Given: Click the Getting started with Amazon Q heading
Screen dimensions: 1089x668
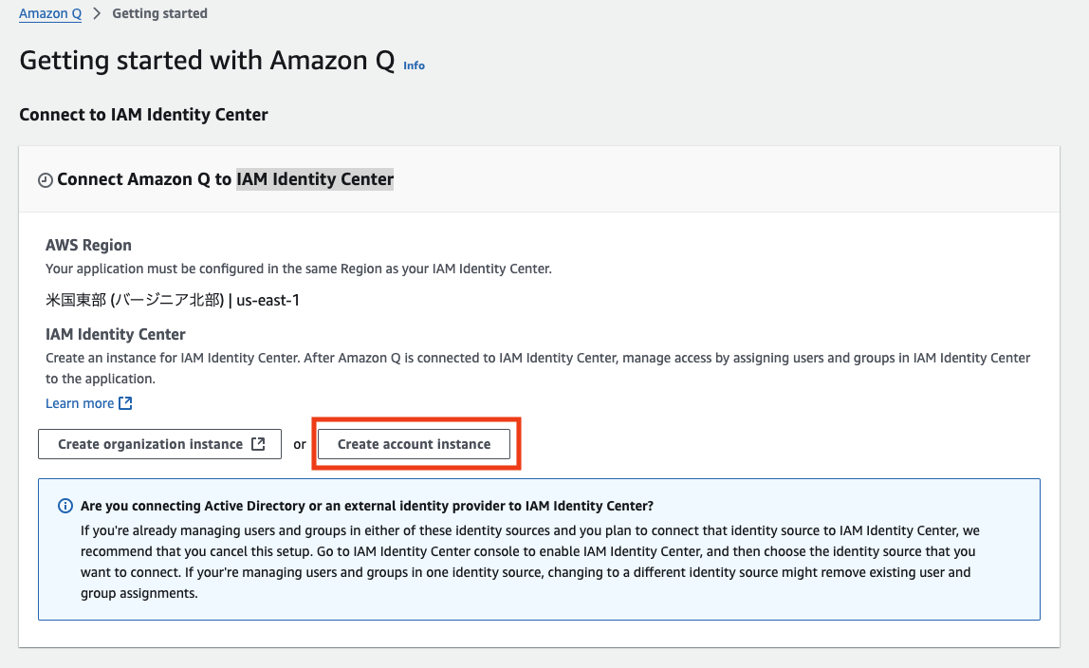Looking at the screenshot, I should (202, 59).
